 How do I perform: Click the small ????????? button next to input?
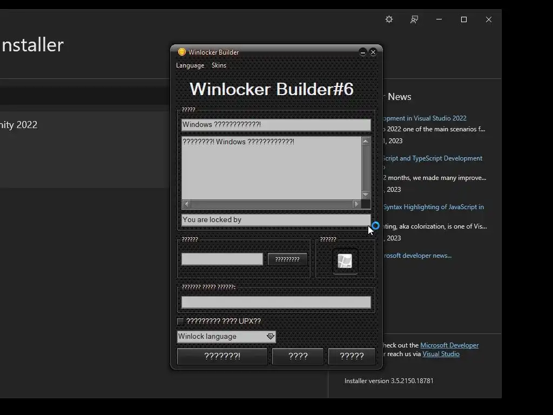tap(287, 259)
